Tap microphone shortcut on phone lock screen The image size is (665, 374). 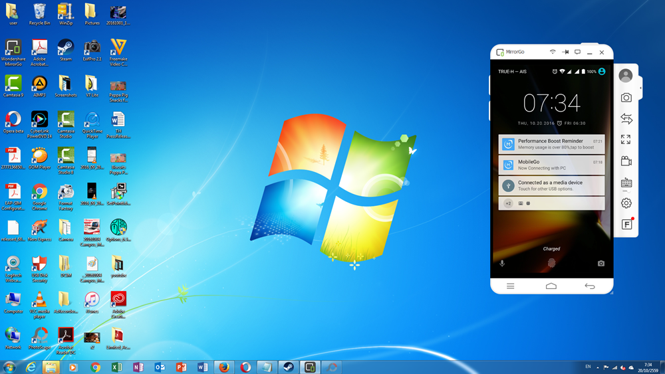coord(502,264)
